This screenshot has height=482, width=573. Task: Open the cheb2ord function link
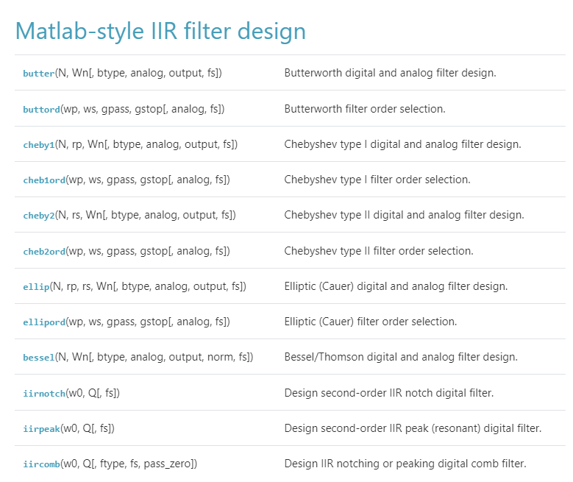pyautogui.click(x=44, y=251)
